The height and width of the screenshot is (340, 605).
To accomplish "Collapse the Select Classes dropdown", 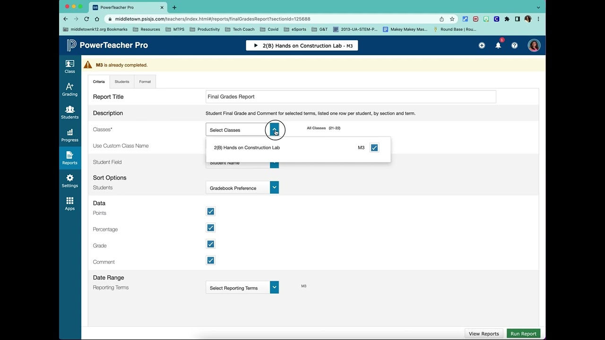I will pyautogui.click(x=274, y=130).
